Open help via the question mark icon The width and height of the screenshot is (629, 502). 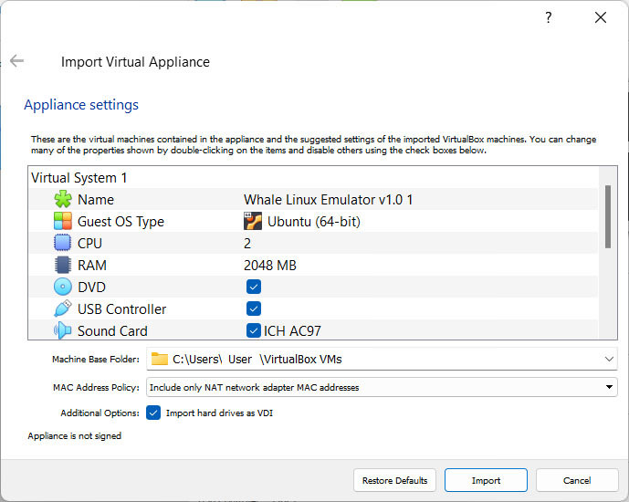coord(549,17)
